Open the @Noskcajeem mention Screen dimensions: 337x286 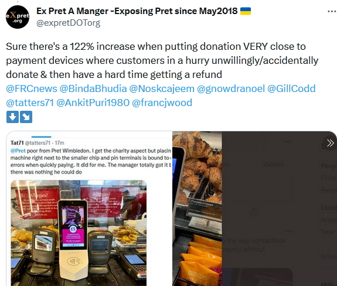tap(162, 88)
